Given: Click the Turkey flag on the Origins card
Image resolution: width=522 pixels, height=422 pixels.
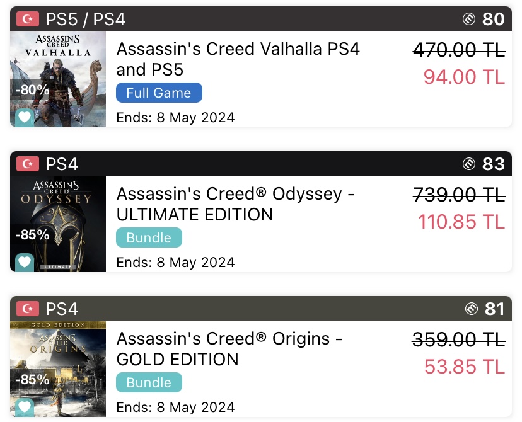Looking at the screenshot, I should click(x=28, y=309).
